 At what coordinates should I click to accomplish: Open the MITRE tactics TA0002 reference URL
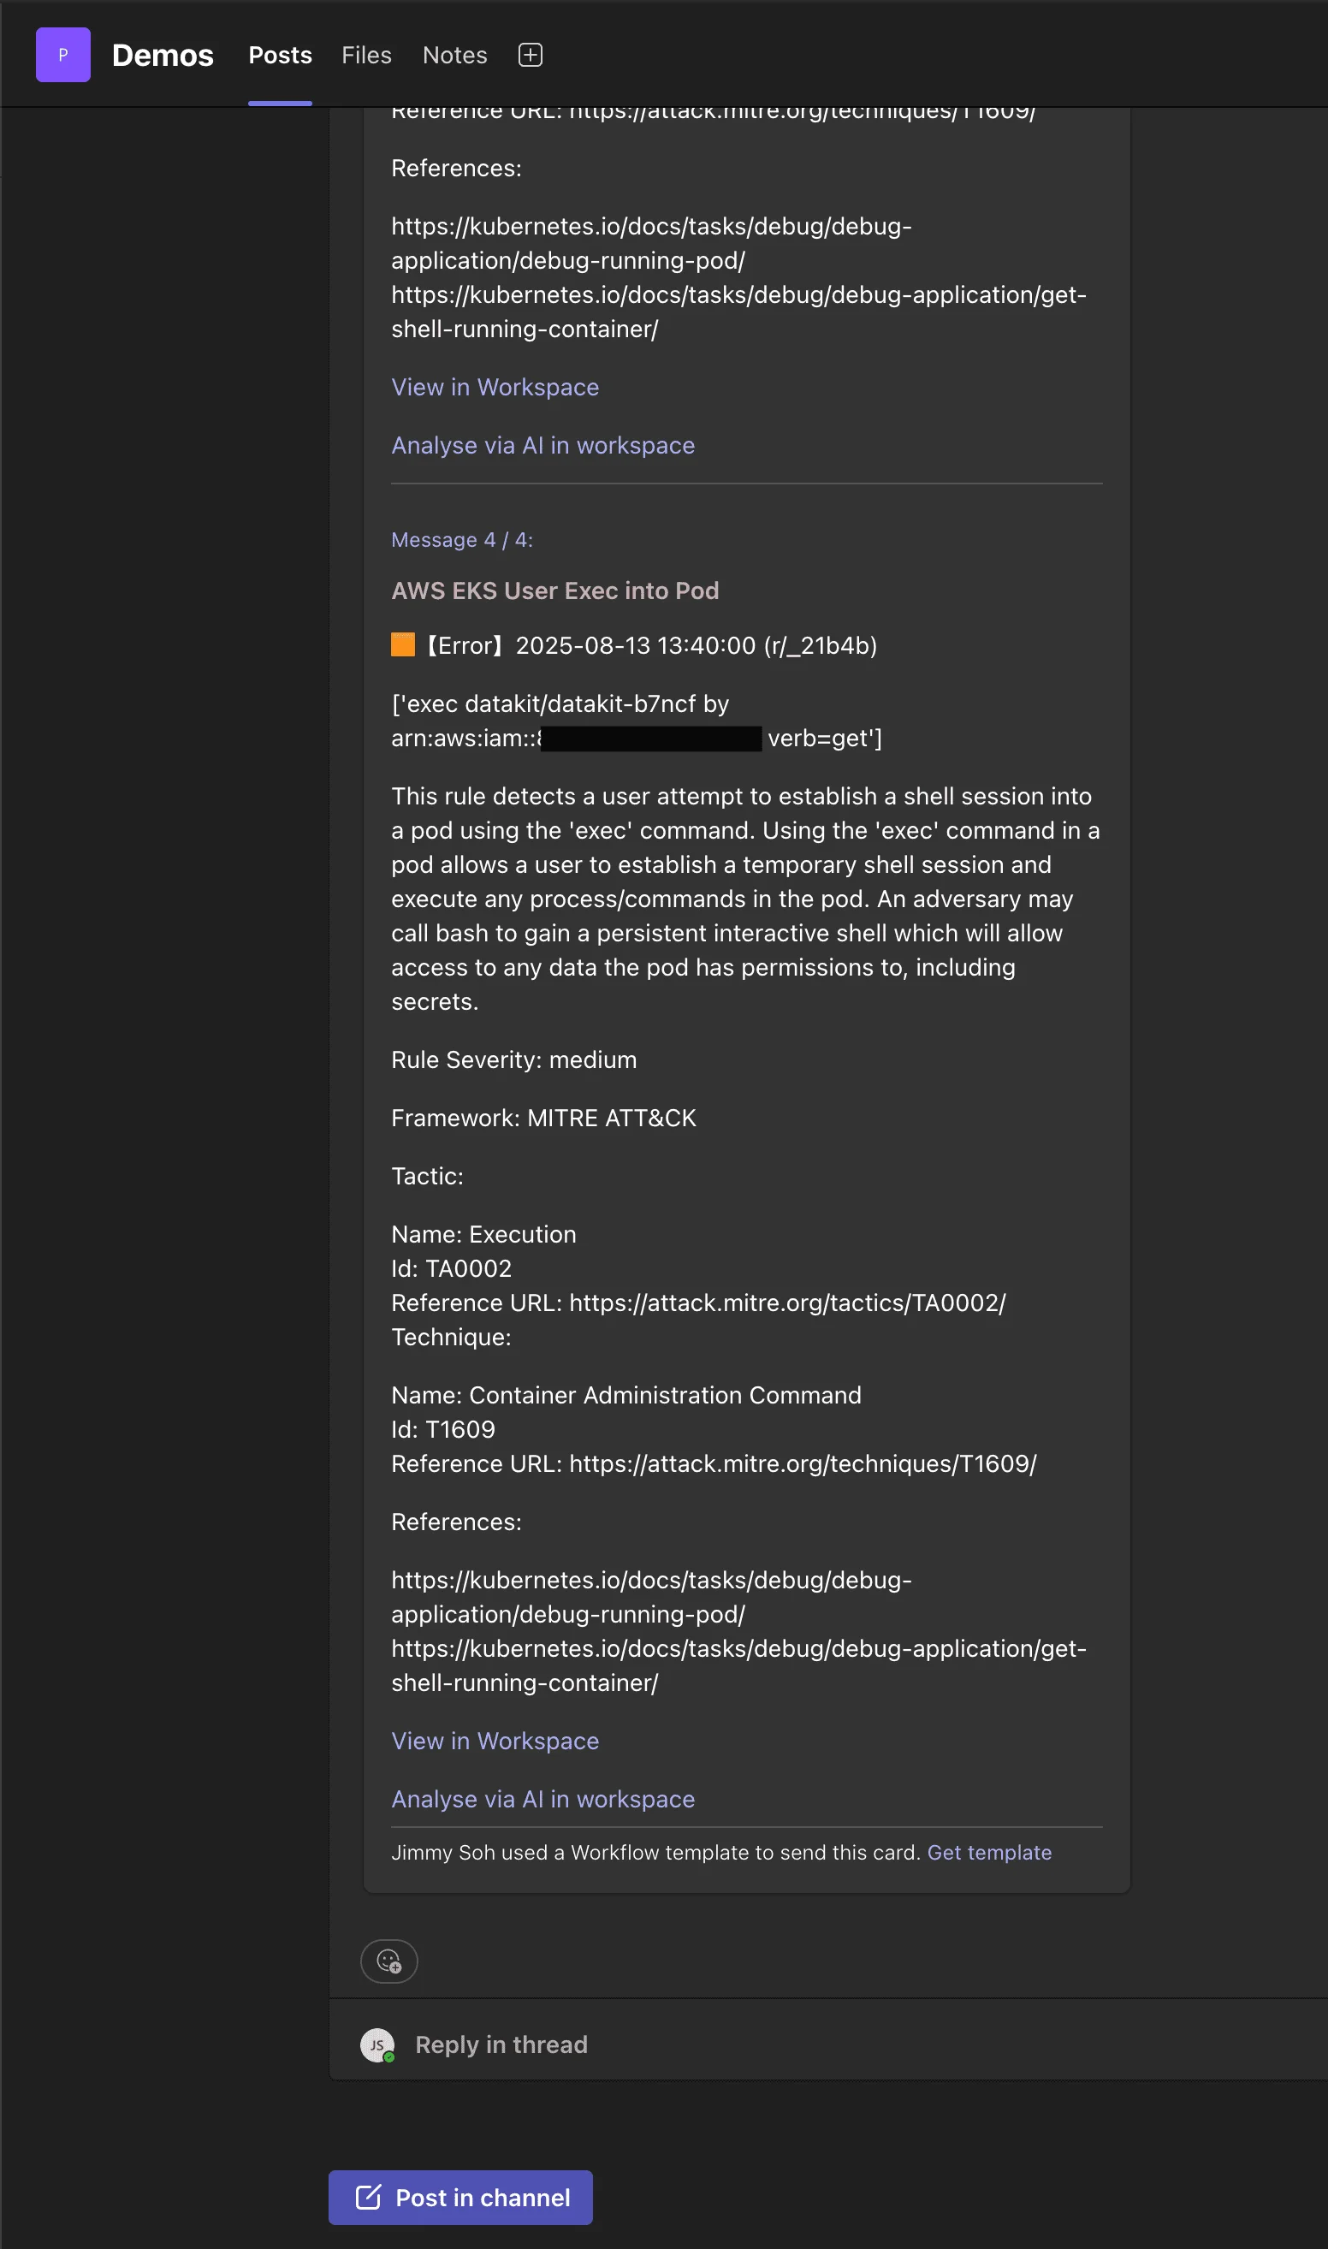click(x=787, y=1303)
